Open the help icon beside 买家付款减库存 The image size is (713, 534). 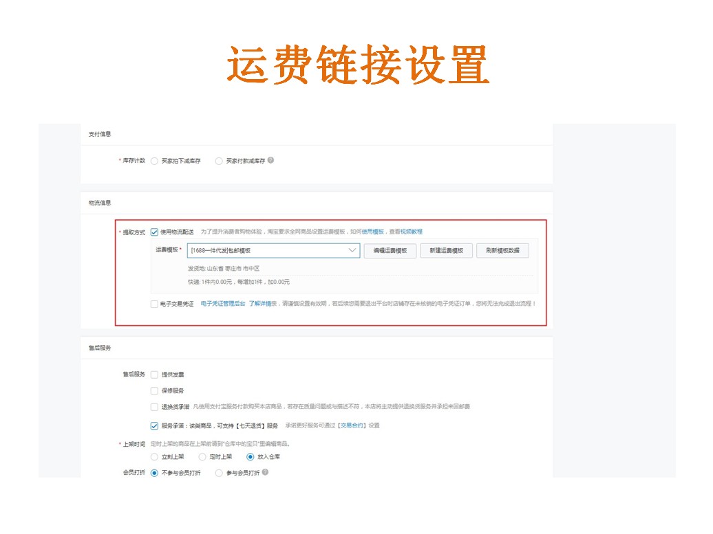coord(272,160)
